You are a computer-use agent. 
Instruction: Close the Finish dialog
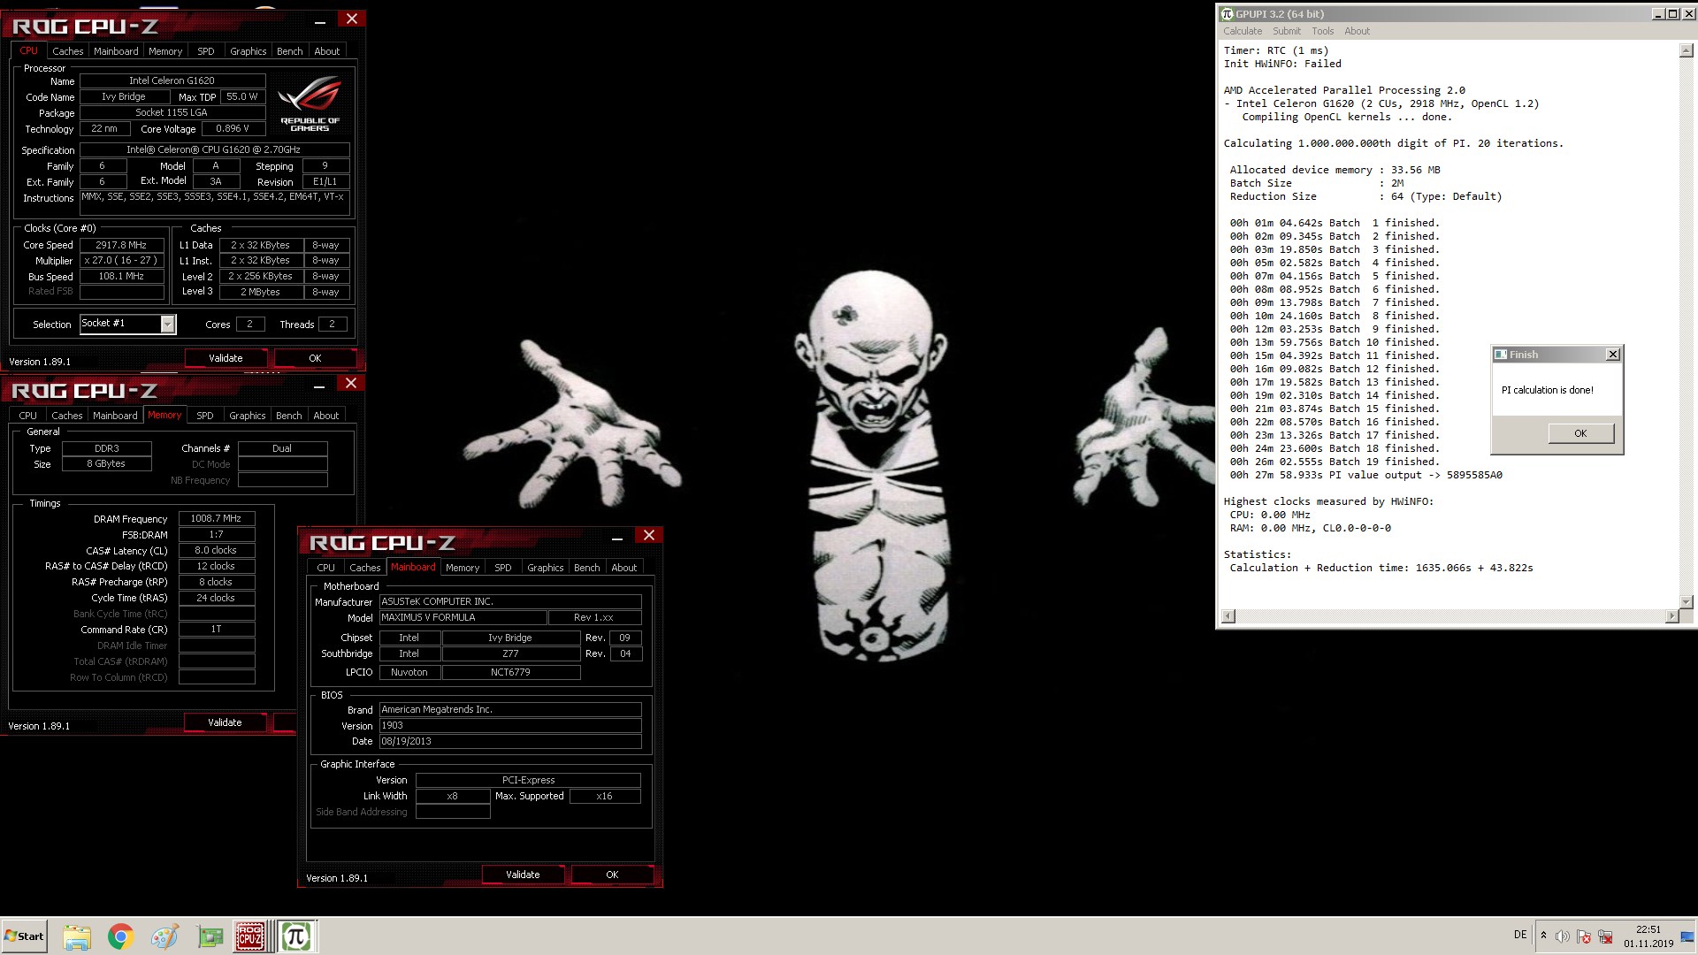click(1613, 354)
